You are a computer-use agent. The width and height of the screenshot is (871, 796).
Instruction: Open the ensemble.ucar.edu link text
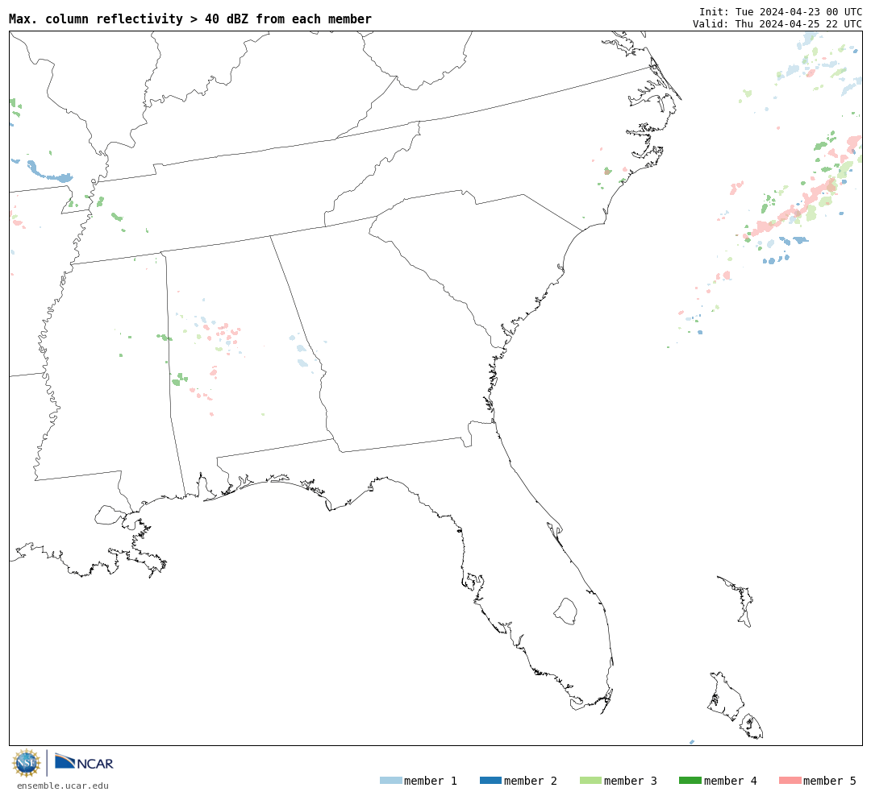pos(63,786)
